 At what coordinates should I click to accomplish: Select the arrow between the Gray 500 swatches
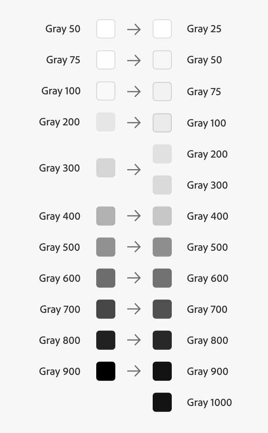coord(134,247)
